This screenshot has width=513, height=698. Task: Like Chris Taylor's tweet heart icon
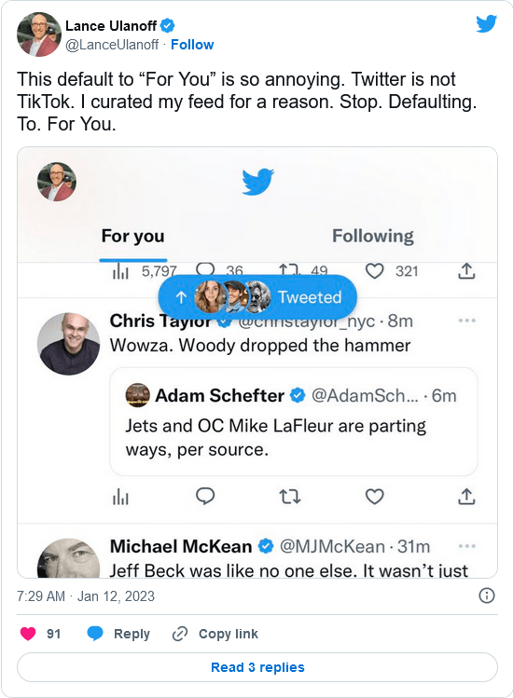374,497
